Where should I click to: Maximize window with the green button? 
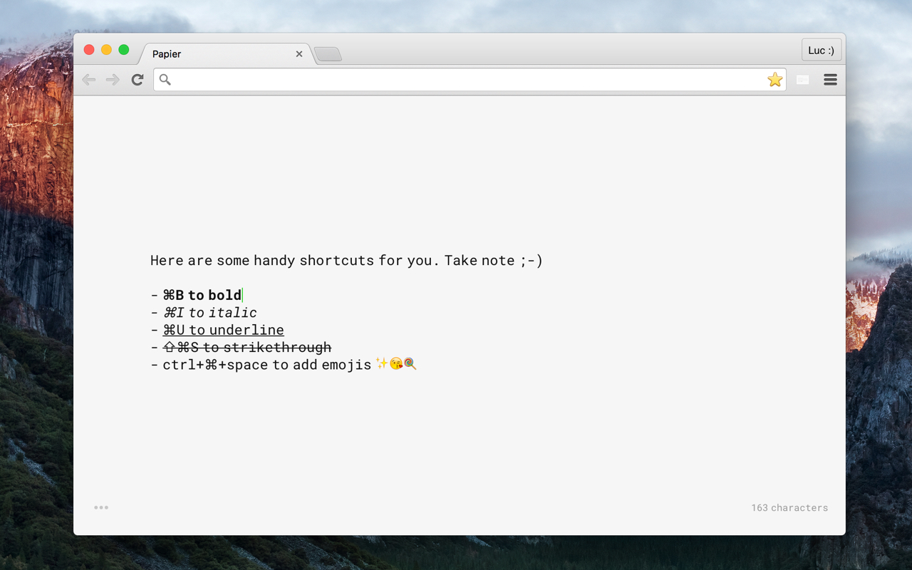(x=124, y=50)
